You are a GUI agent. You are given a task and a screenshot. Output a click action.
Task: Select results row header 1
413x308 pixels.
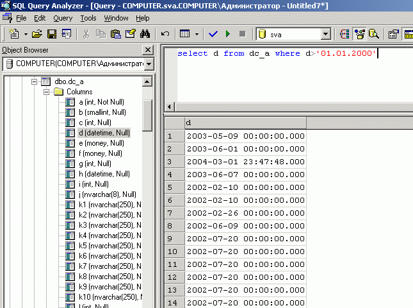(175, 136)
